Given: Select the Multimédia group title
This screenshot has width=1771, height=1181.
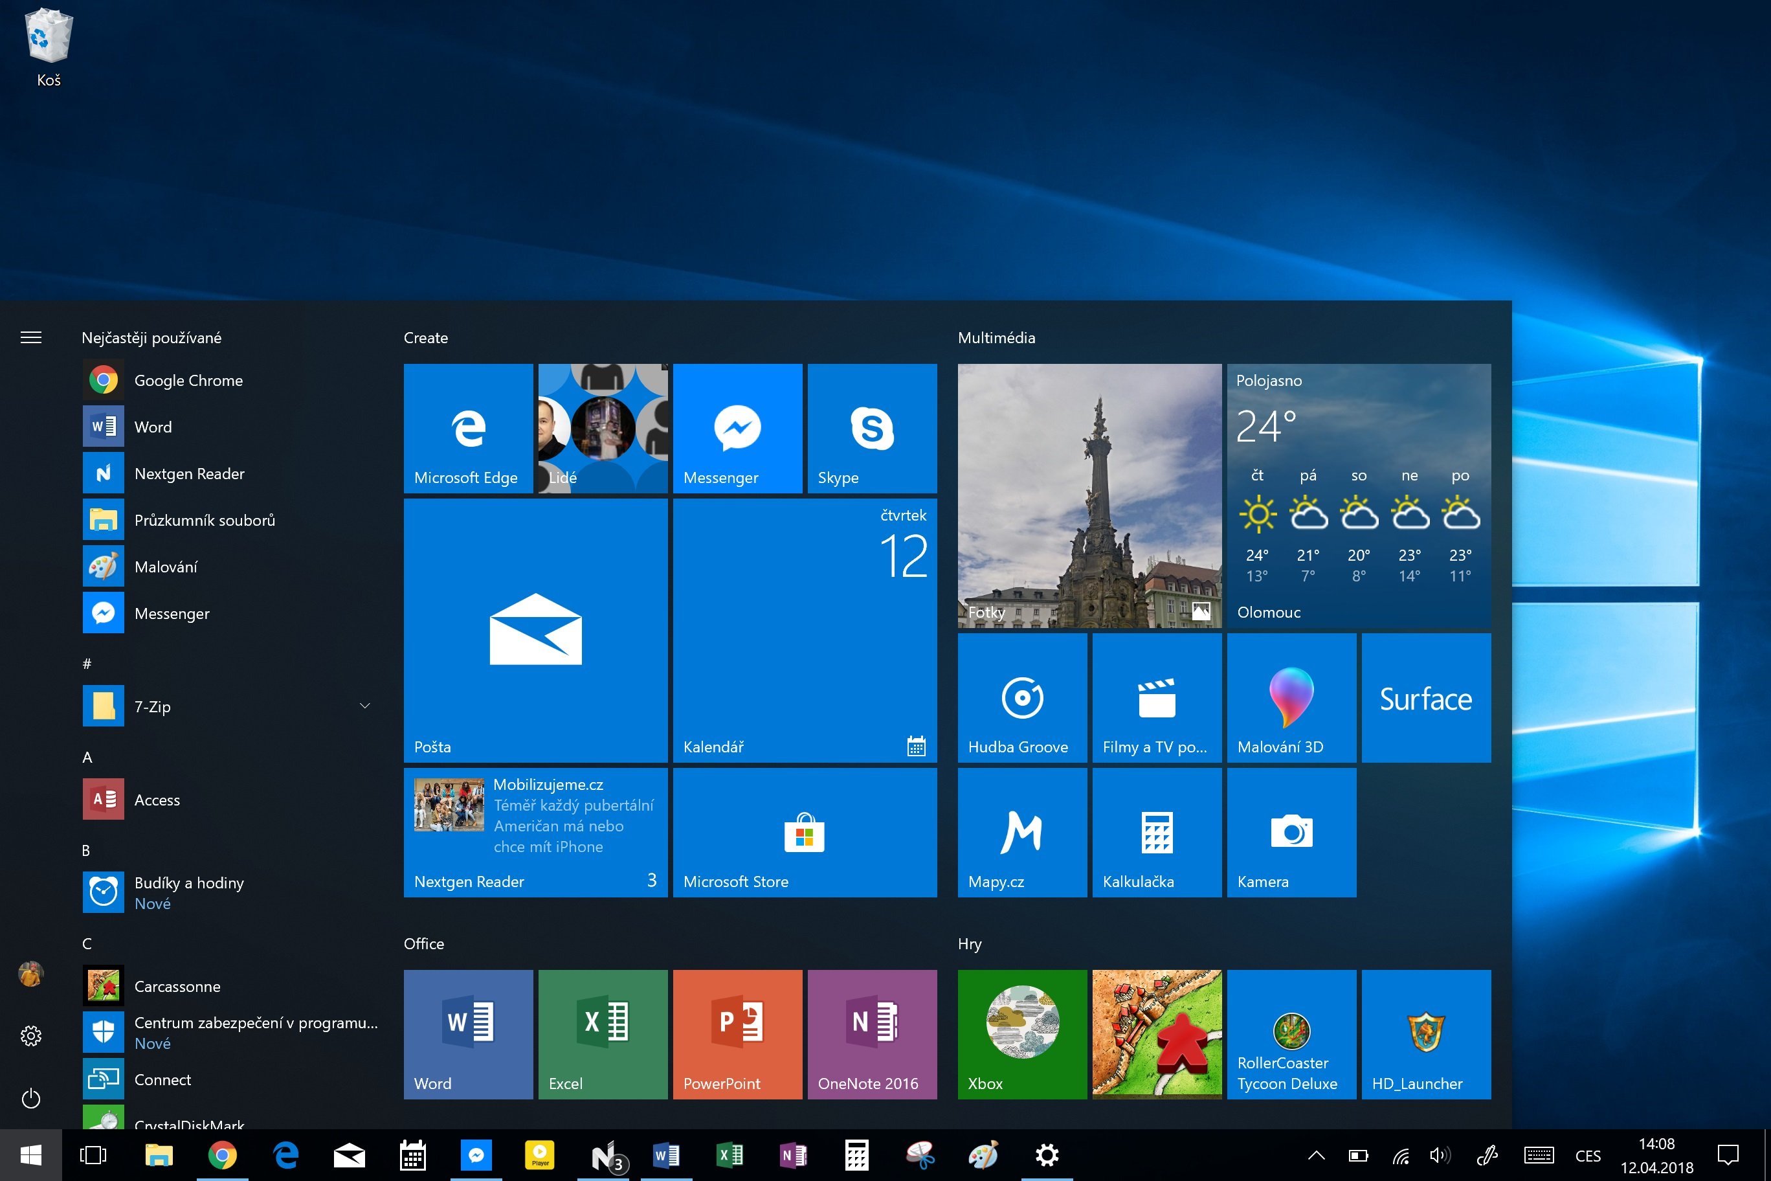Looking at the screenshot, I should 996,338.
